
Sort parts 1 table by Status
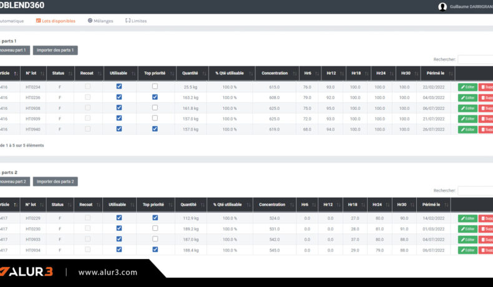point(61,73)
